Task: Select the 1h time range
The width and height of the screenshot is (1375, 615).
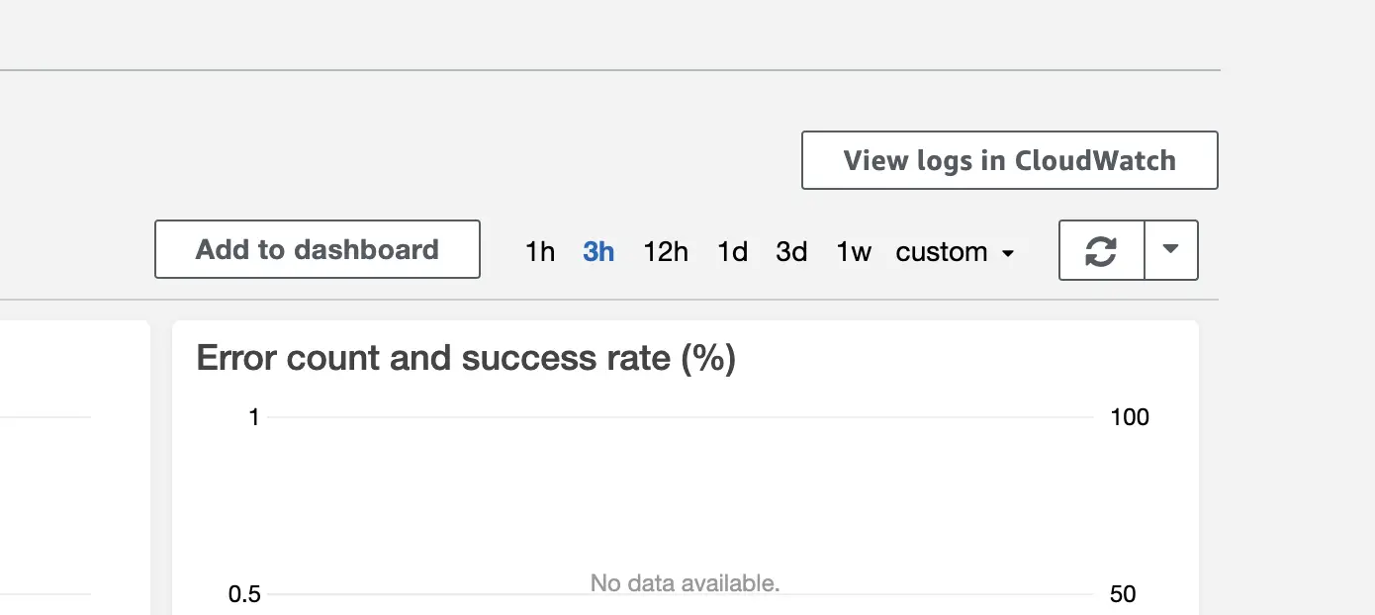Action: (x=540, y=251)
